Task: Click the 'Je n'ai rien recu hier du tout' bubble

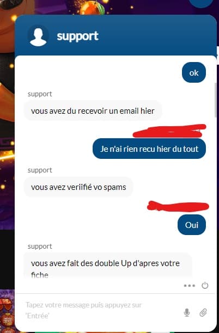Action: (149, 149)
